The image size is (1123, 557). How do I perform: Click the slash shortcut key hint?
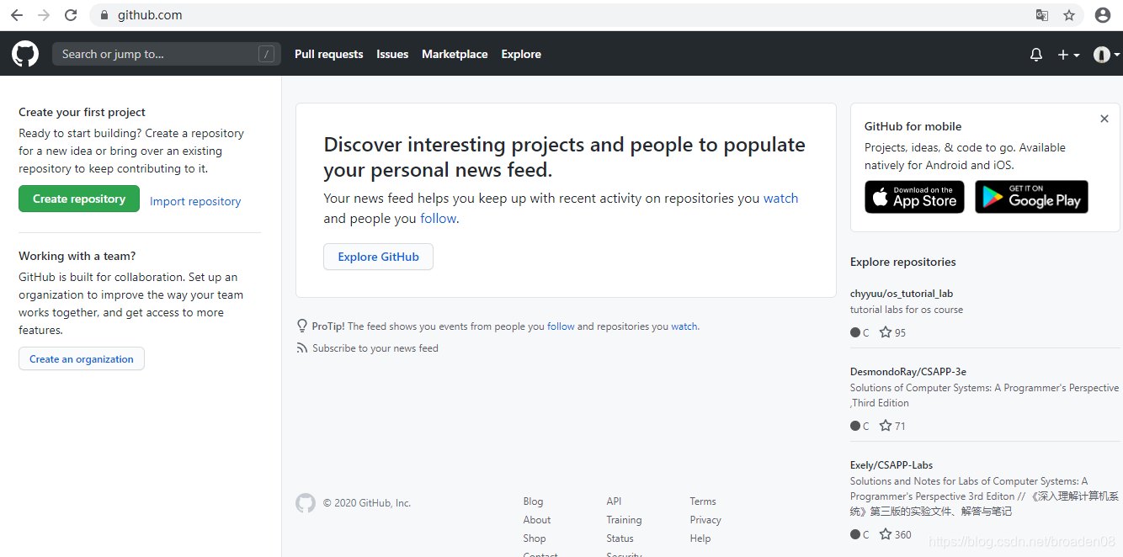tap(267, 54)
